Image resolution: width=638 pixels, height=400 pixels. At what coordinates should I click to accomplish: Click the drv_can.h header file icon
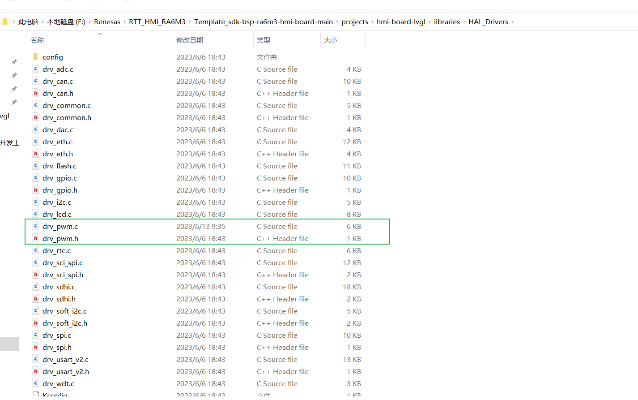(36, 93)
